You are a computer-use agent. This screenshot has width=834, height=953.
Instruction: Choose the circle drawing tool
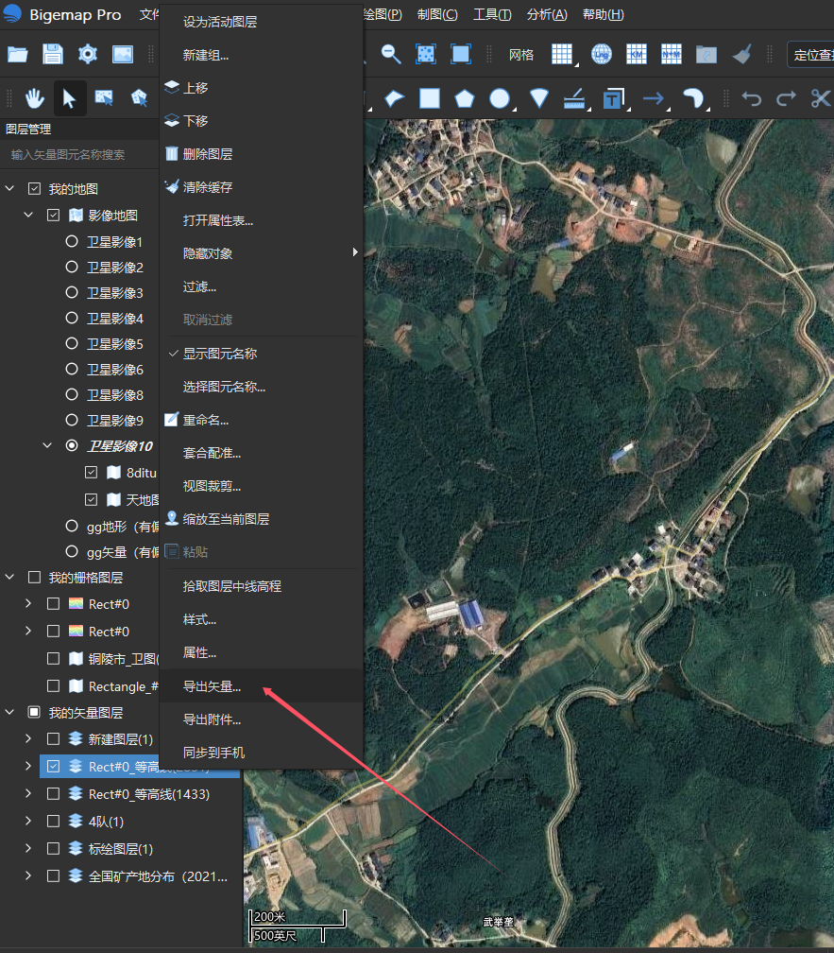coord(500,98)
